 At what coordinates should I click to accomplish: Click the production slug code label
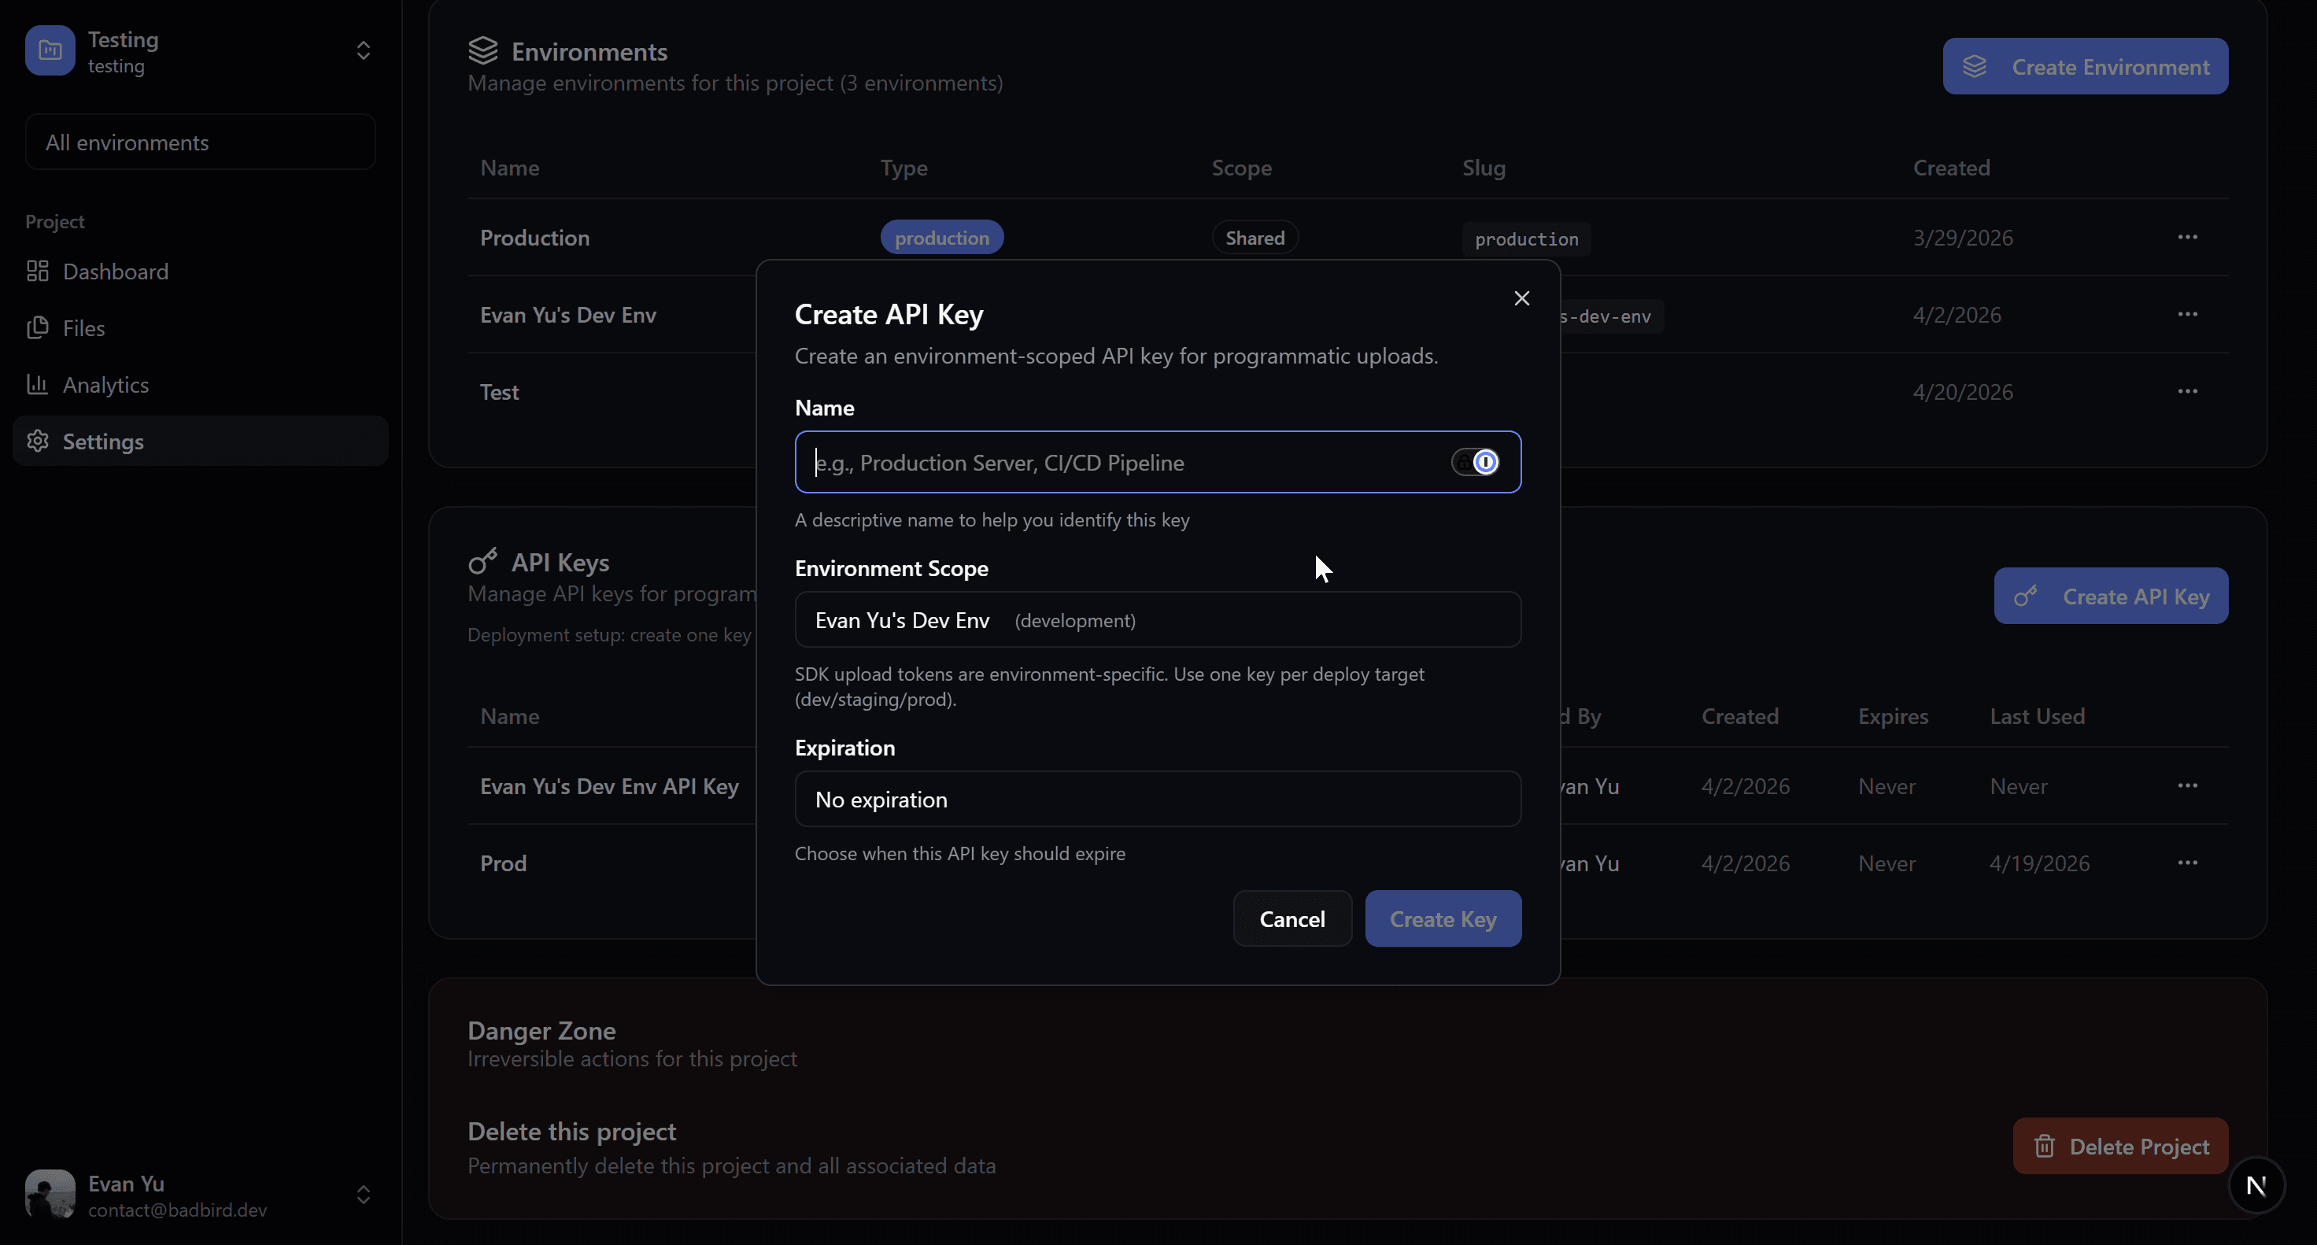pos(1526,239)
